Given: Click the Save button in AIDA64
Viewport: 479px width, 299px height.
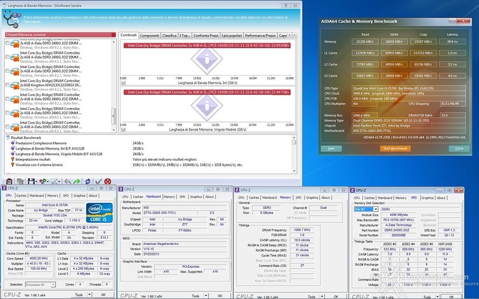Looking at the screenshot, I should click(x=331, y=148).
